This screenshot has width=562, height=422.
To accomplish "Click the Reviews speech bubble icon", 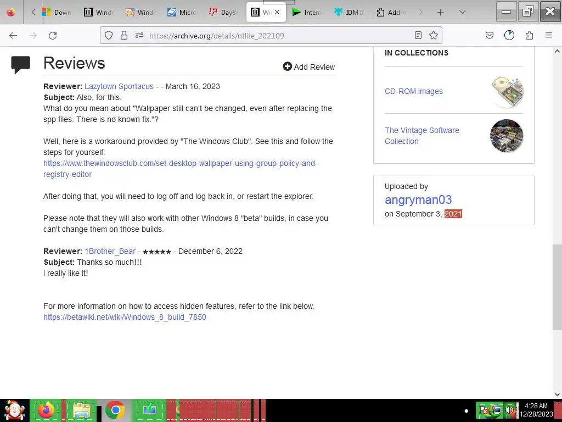I will [x=20, y=65].
